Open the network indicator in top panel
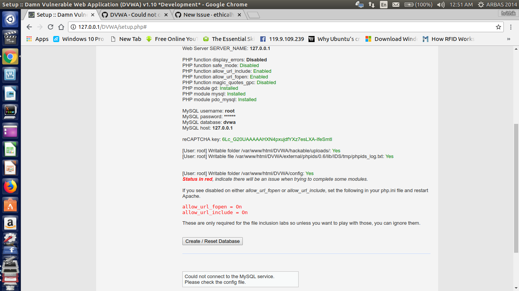This screenshot has width=519, height=291. pos(372,5)
